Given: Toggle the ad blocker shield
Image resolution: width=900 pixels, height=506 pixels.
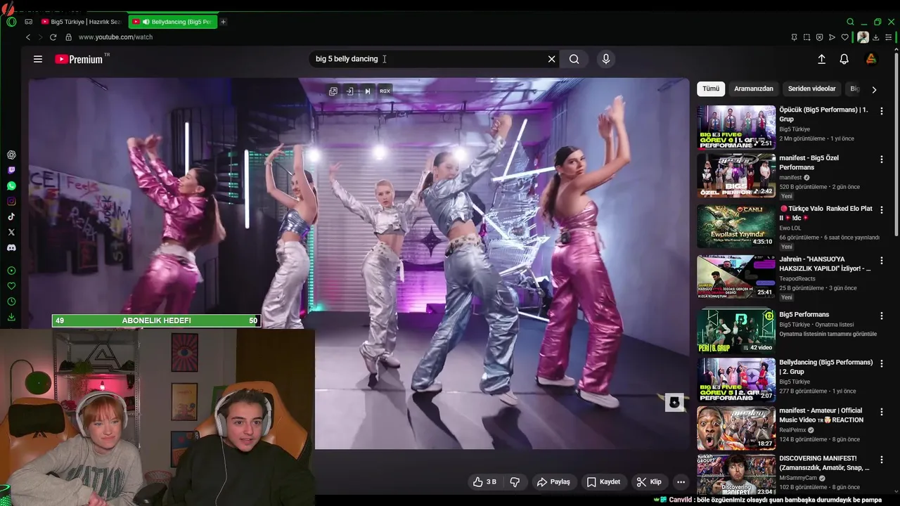Looking at the screenshot, I should pos(819,37).
